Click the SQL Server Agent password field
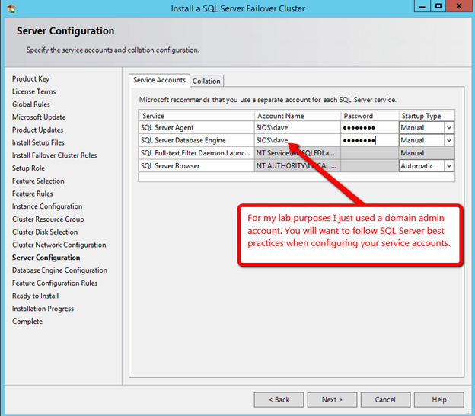This screenshot has width=475, height=416. click(x=369, y=128)
